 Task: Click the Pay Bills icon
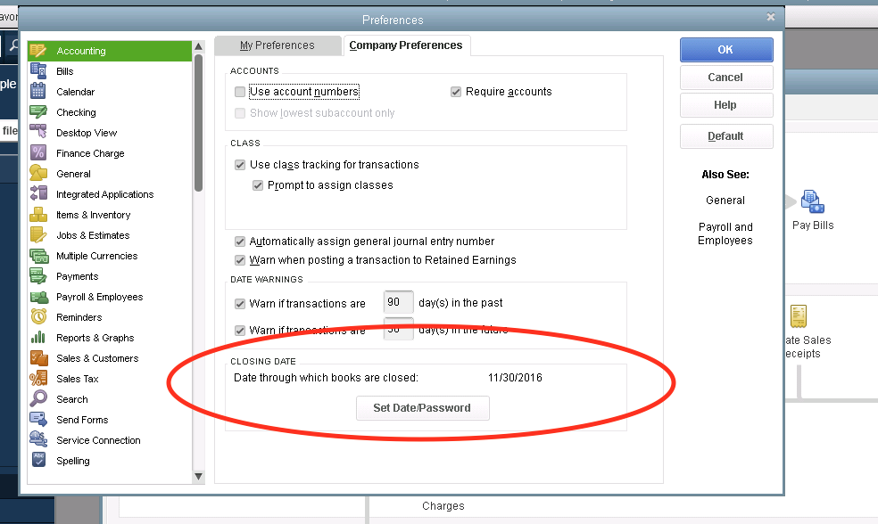[812, 201]
